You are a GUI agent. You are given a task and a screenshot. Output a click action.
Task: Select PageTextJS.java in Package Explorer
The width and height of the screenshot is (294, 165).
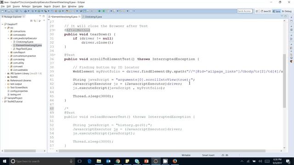23,49
